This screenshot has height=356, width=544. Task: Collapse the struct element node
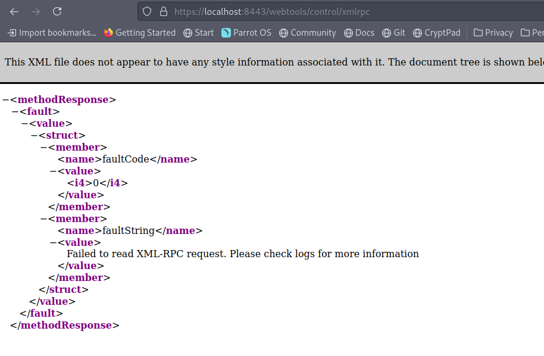click(34, 136)
